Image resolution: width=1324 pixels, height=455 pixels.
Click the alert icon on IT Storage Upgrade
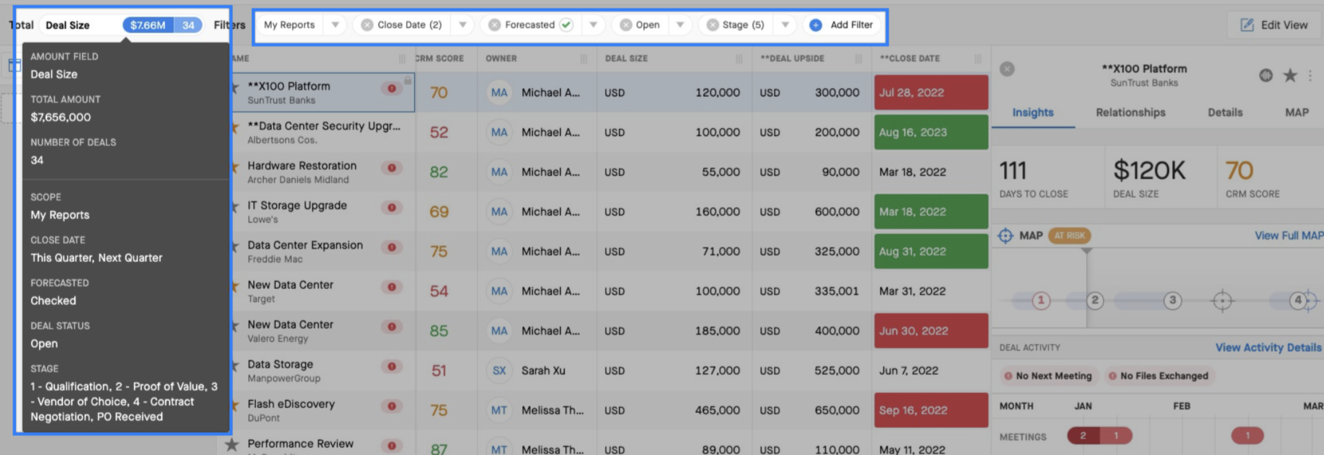(x=392, y=208)
